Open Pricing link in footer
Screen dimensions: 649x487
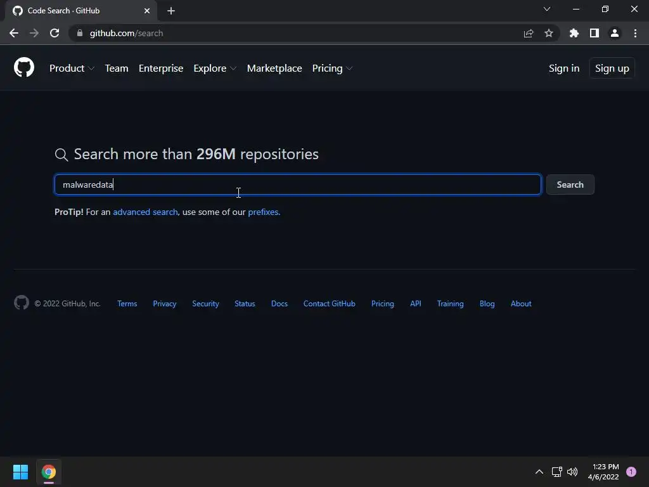(382, 304)
